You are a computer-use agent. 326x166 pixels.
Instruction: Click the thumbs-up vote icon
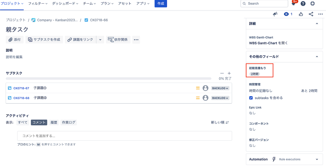[x=301, y=14]
